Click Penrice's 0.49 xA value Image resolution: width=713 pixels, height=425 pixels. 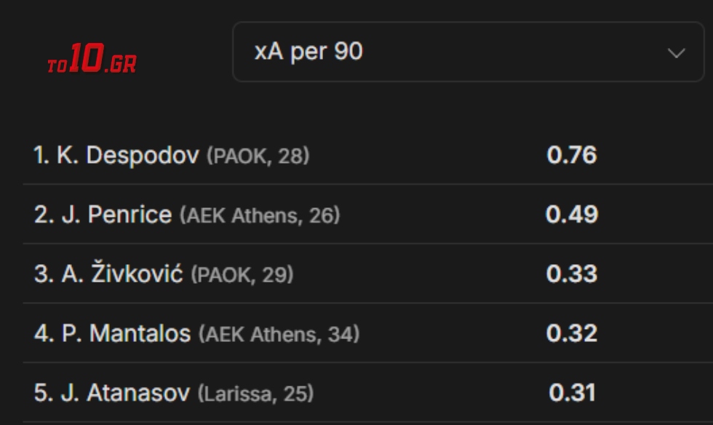(x=571, y=215)
